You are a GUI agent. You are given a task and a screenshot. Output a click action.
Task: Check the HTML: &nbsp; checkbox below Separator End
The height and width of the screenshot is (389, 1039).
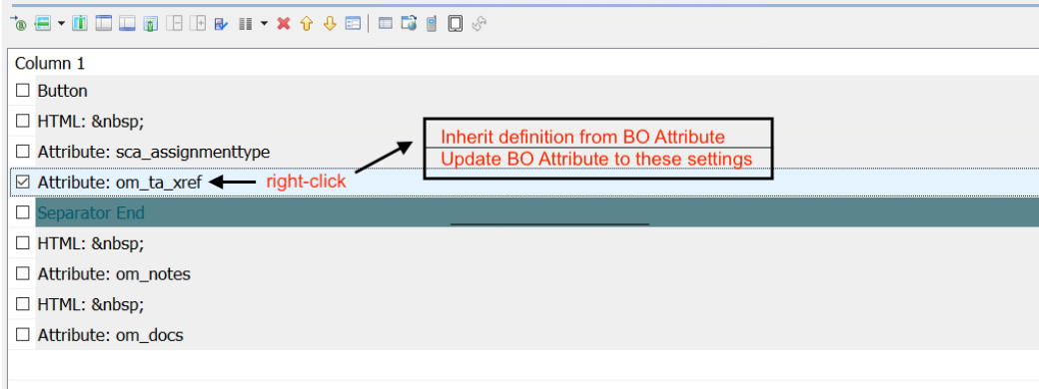pyautogui.click(x=23, y=242)
